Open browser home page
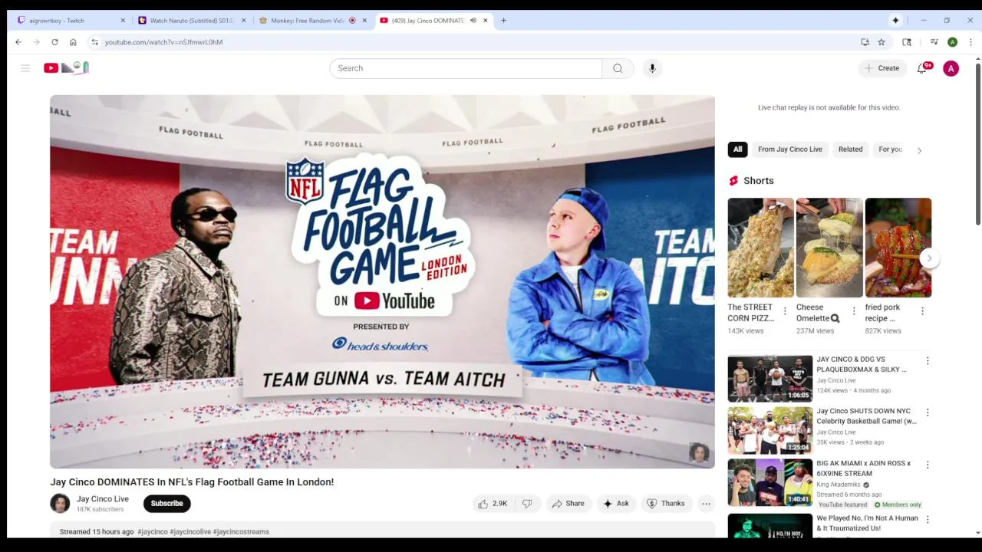This screenshot has height=552, width=982. tap(73, 42)
